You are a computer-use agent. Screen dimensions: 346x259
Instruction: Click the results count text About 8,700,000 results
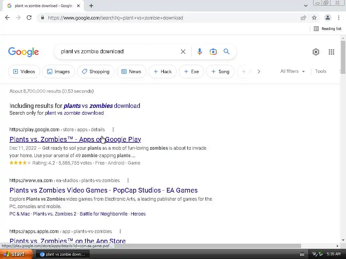click(x=52, y=91)
